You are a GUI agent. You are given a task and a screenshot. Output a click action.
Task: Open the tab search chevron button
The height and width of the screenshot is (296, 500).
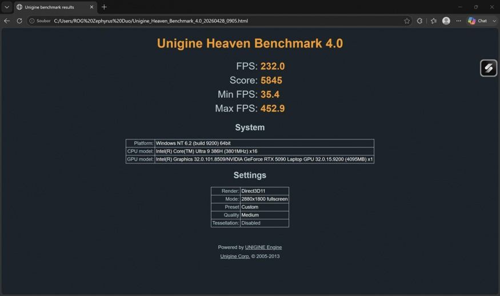tap(7, 7)
